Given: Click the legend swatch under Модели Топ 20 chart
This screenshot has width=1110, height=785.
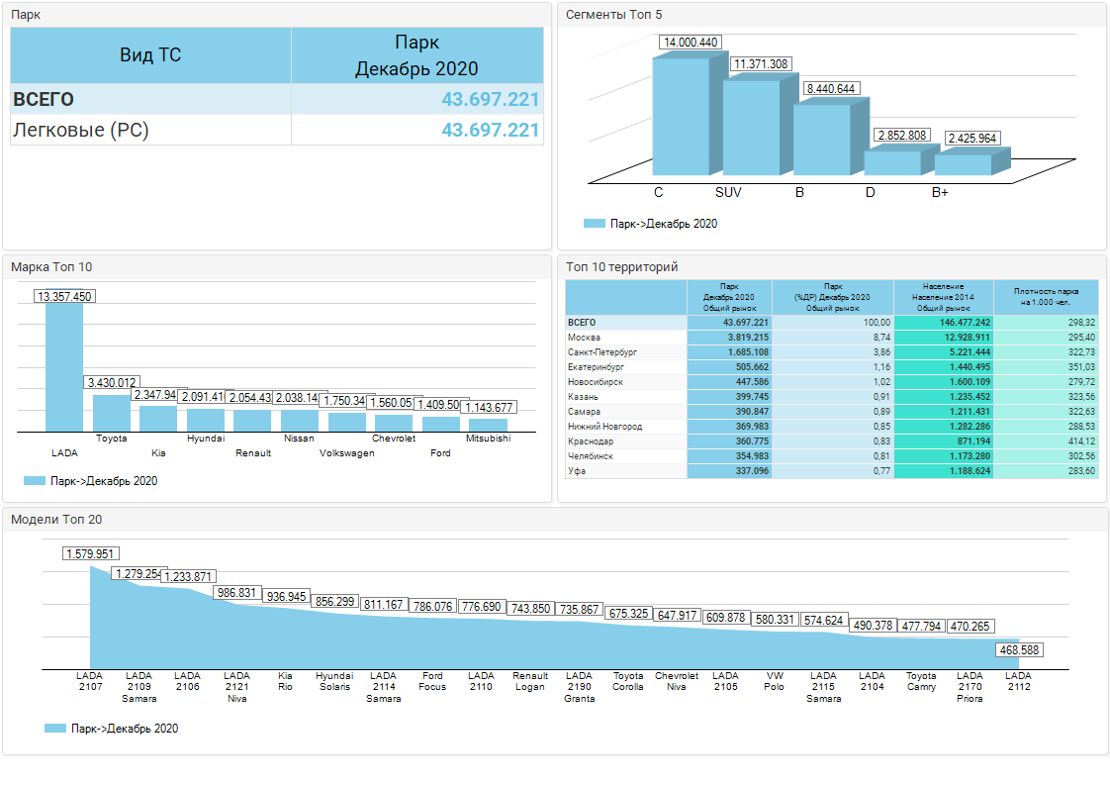Looking at the screenshot, I should 55,729.
